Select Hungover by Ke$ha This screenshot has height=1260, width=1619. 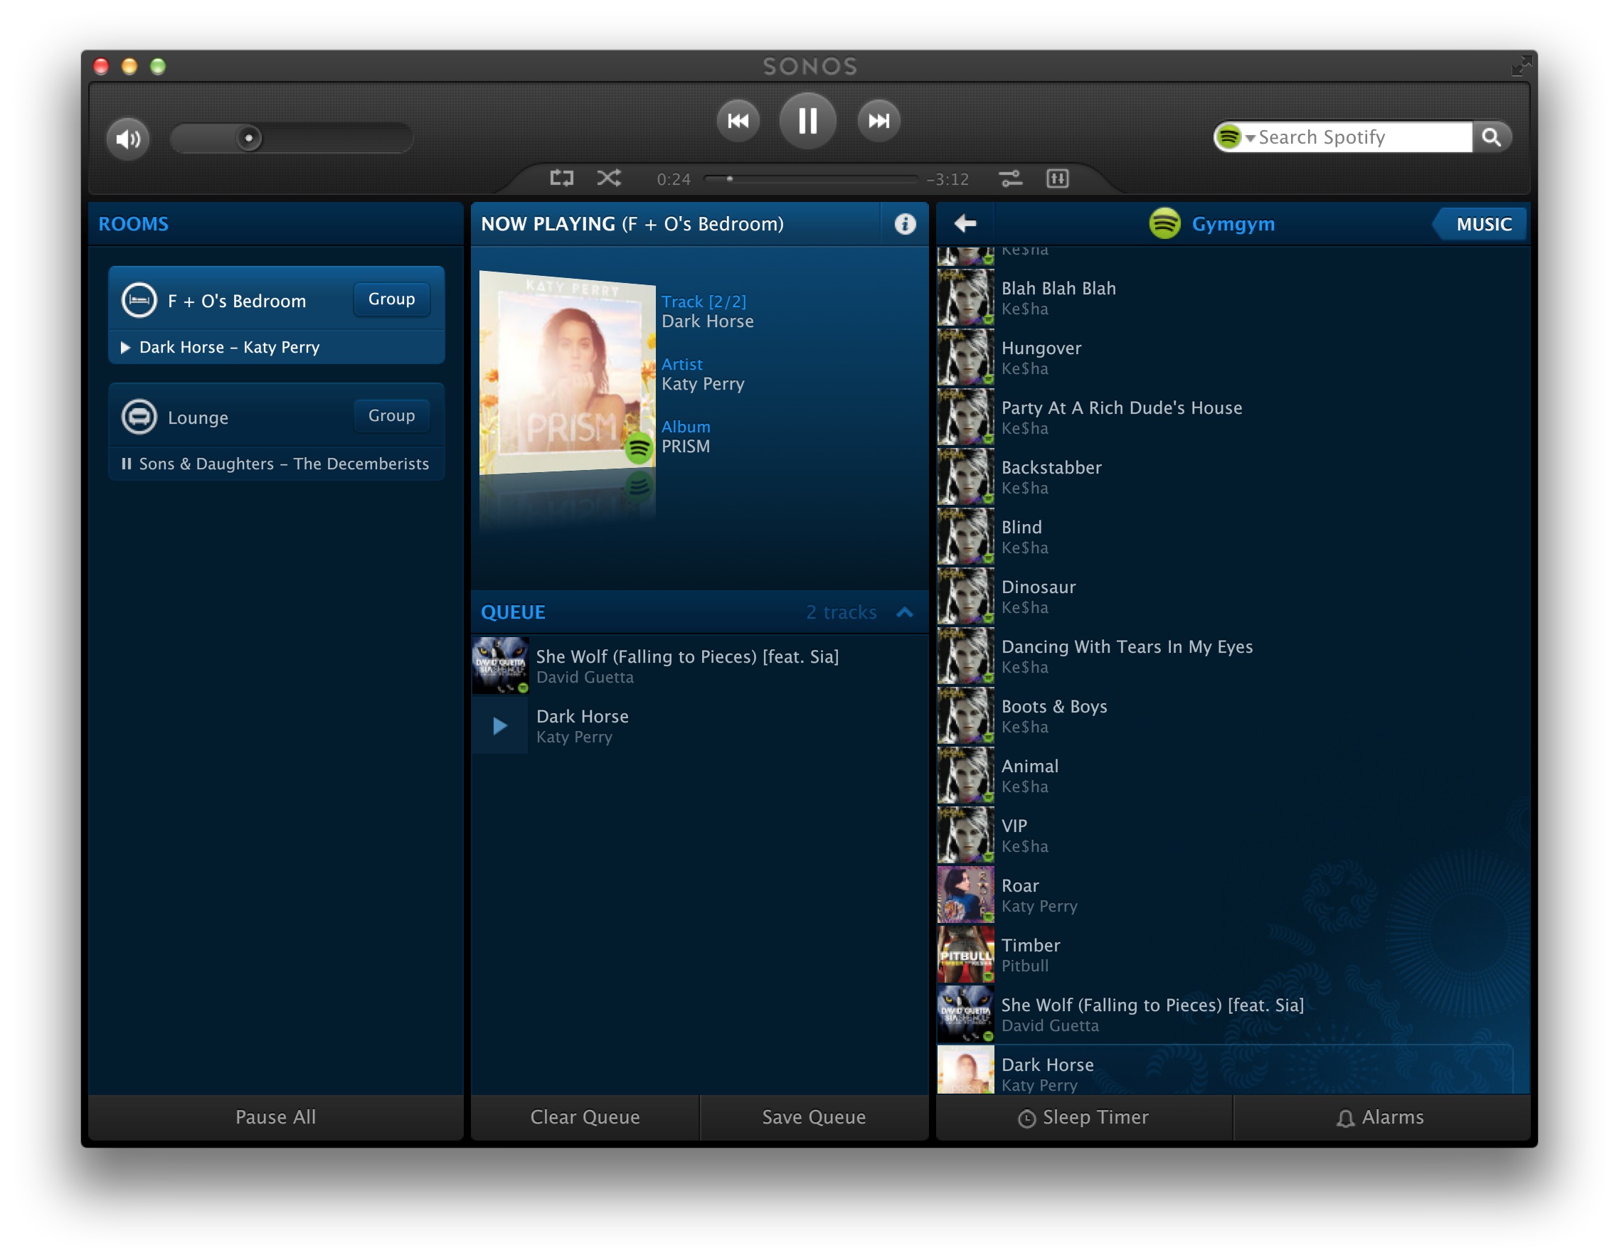pos(1233,357)
